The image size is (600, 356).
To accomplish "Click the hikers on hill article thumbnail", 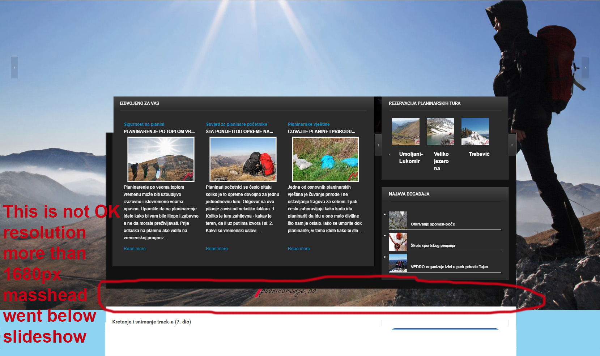I will click(161, 159).
